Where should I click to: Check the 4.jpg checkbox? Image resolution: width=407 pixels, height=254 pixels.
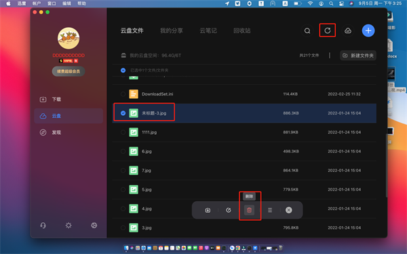click(123, 209)
